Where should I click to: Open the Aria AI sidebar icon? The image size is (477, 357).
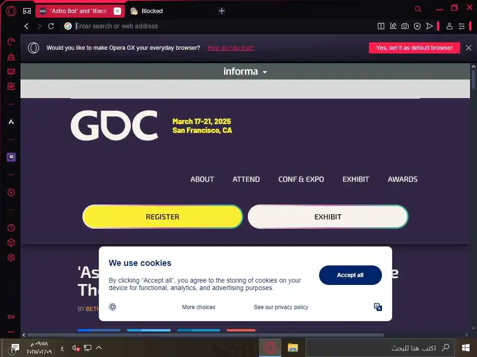[x=11, y=122]
